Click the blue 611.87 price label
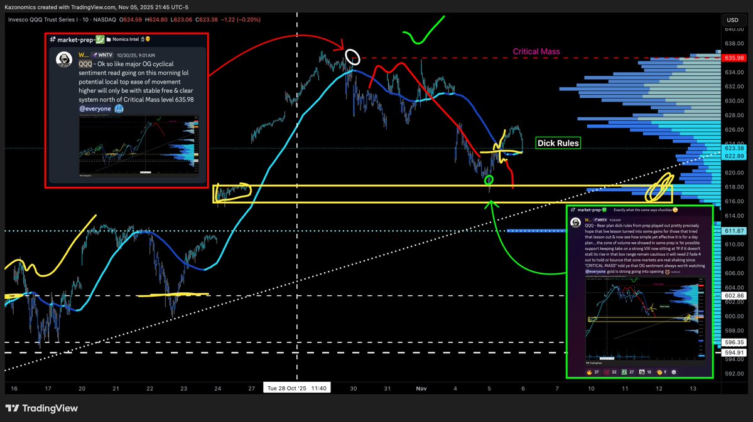Image resolution: width=753 pixels, height=422 pixels. (x=734, y=231)
